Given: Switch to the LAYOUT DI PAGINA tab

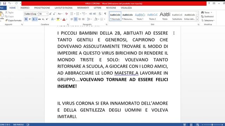Looking at the screenshot, I should [64, 8].
